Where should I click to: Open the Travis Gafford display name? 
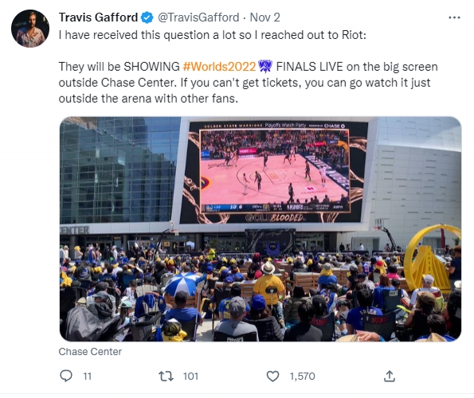point(98,18)
